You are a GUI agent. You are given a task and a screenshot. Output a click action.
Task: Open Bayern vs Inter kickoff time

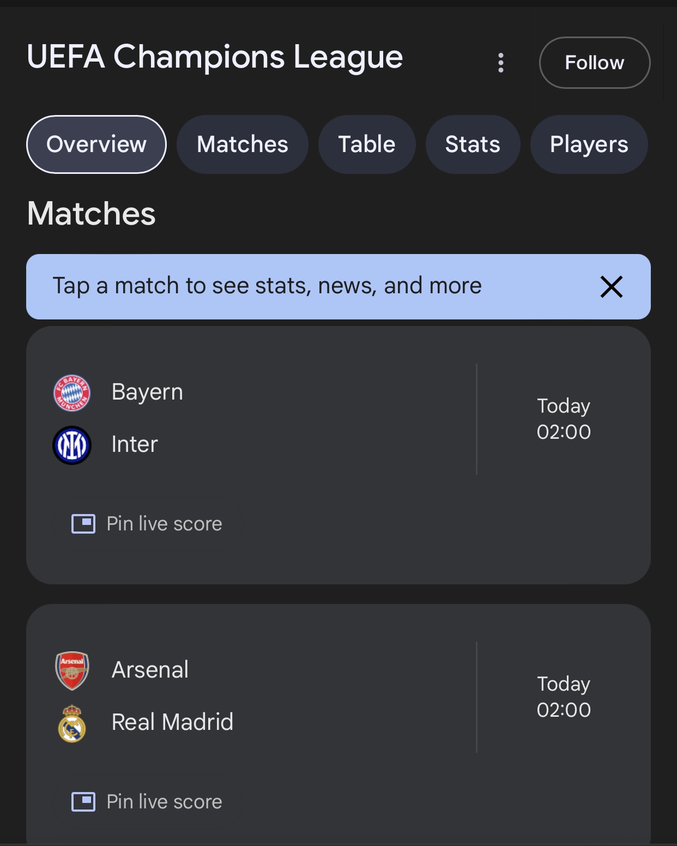point(564,419)
